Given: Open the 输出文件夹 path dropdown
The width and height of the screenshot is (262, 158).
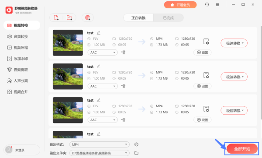Looking at the screenshot, I should click(100, 153).
